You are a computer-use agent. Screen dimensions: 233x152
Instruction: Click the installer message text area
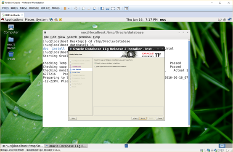128,111
